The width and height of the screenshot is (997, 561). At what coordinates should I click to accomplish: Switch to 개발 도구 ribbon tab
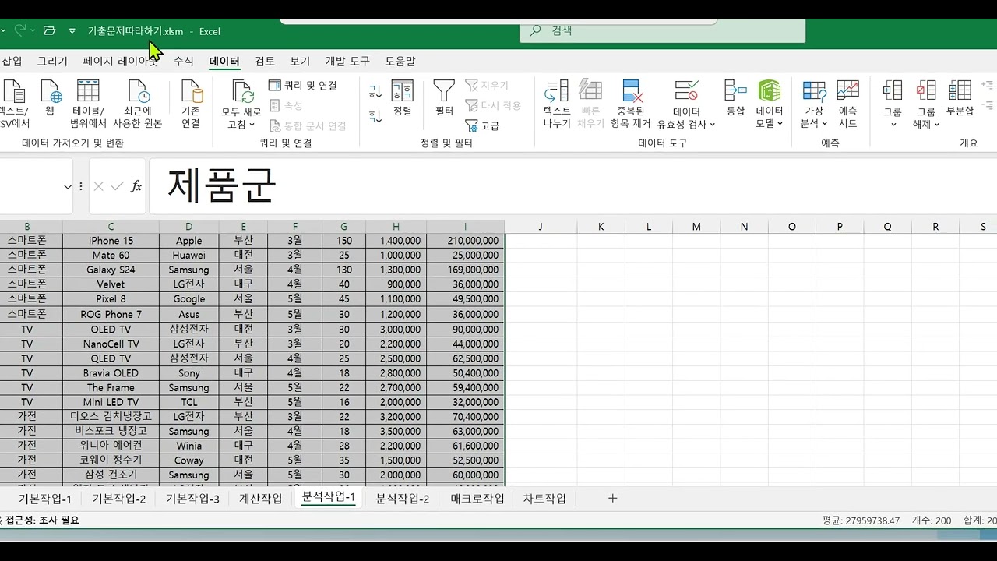coord(347,61)
